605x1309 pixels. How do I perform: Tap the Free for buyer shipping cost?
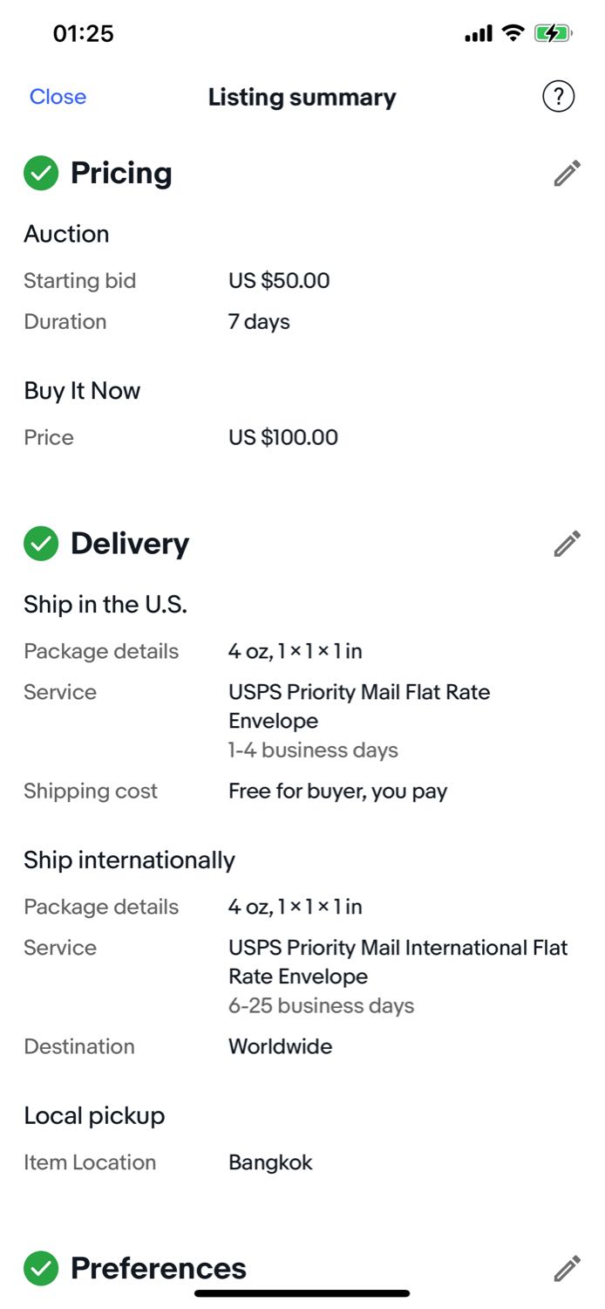point(337,792)
